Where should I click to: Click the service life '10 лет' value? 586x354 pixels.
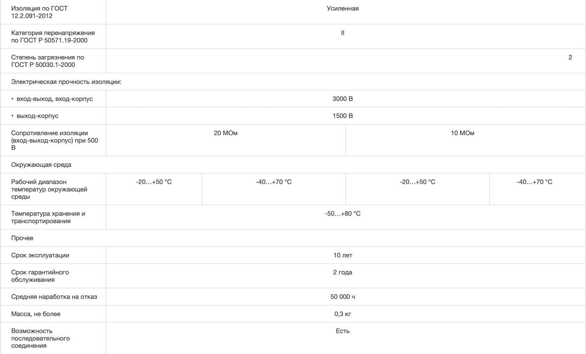tap(343, 255)
